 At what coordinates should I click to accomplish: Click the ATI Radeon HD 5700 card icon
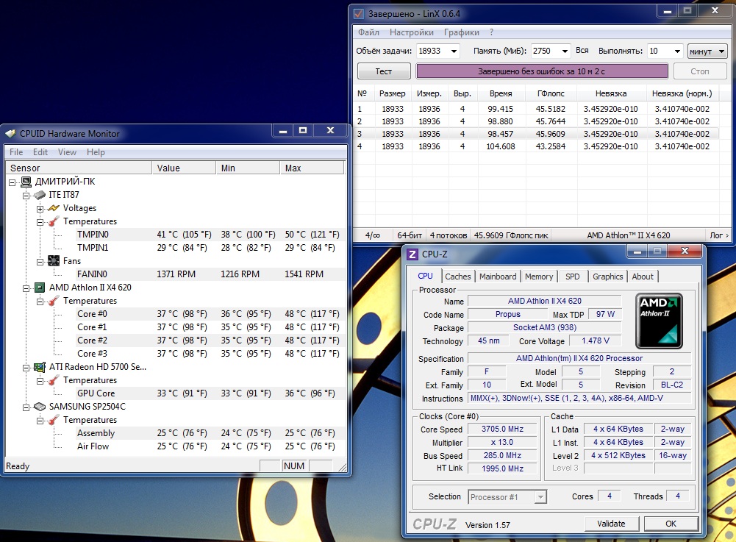click(40, 367)
